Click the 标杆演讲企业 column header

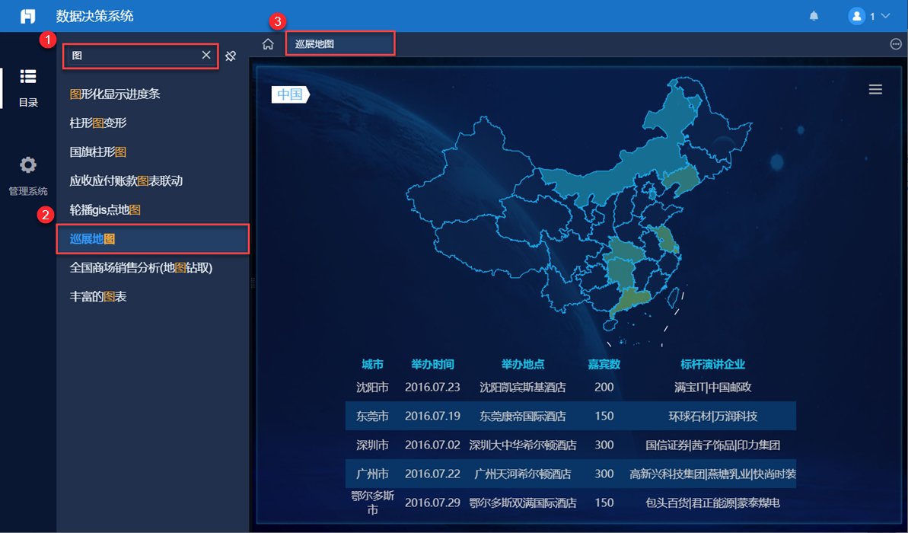coord(713,365)
